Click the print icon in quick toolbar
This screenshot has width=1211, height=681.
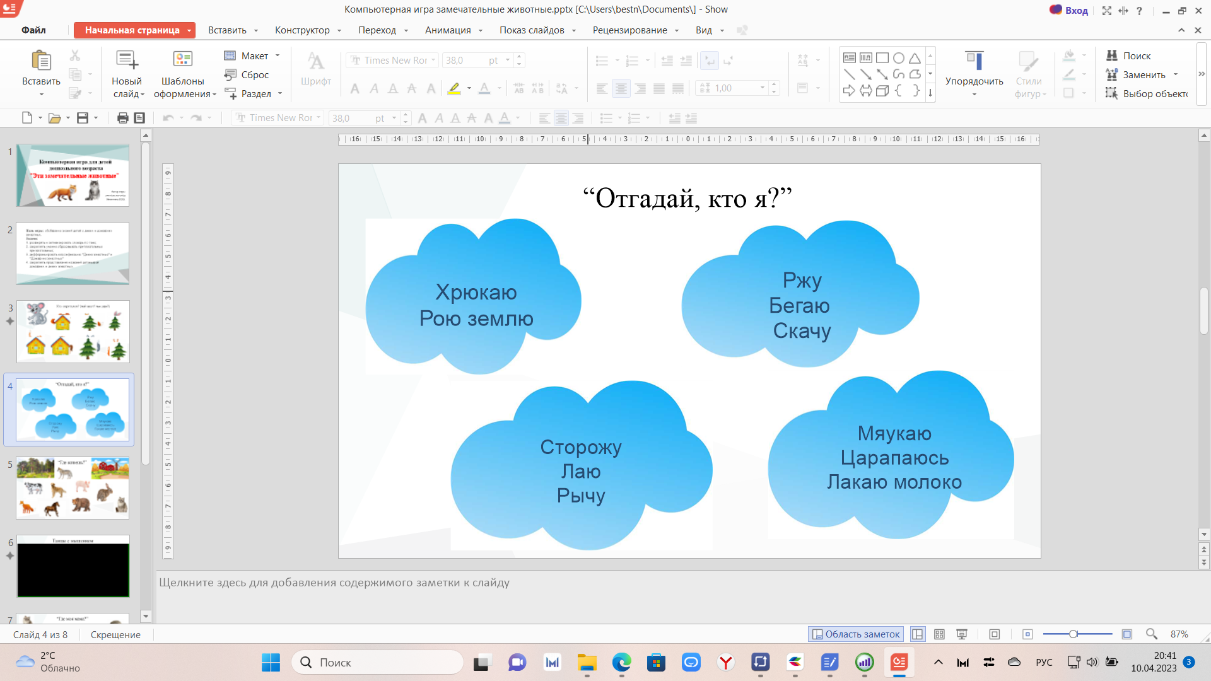coord(122,118)
